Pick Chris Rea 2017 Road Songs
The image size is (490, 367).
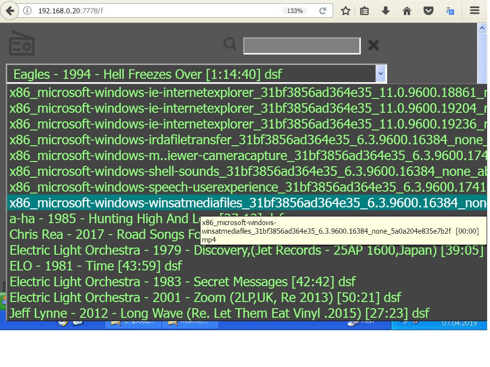coord(104,234)
